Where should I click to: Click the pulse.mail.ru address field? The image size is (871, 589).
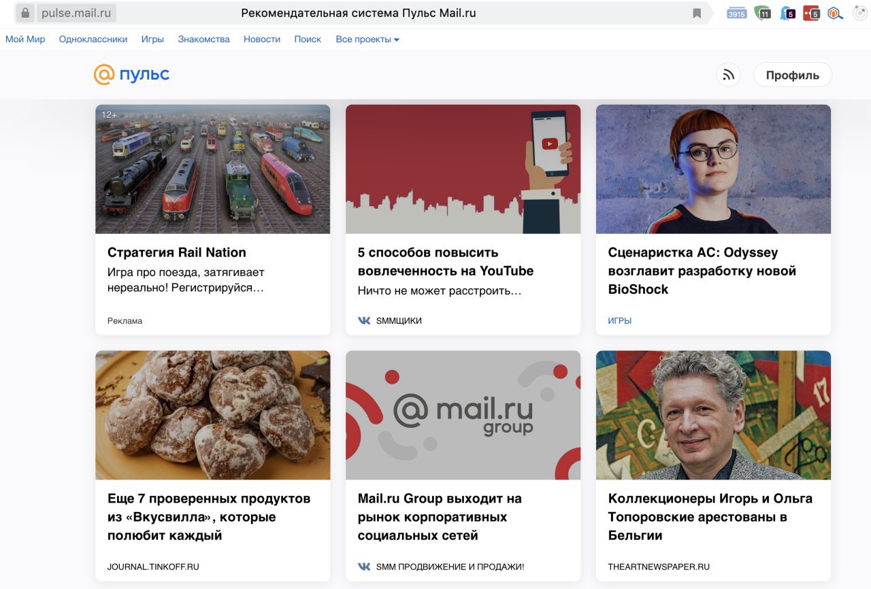coord(76,13)
